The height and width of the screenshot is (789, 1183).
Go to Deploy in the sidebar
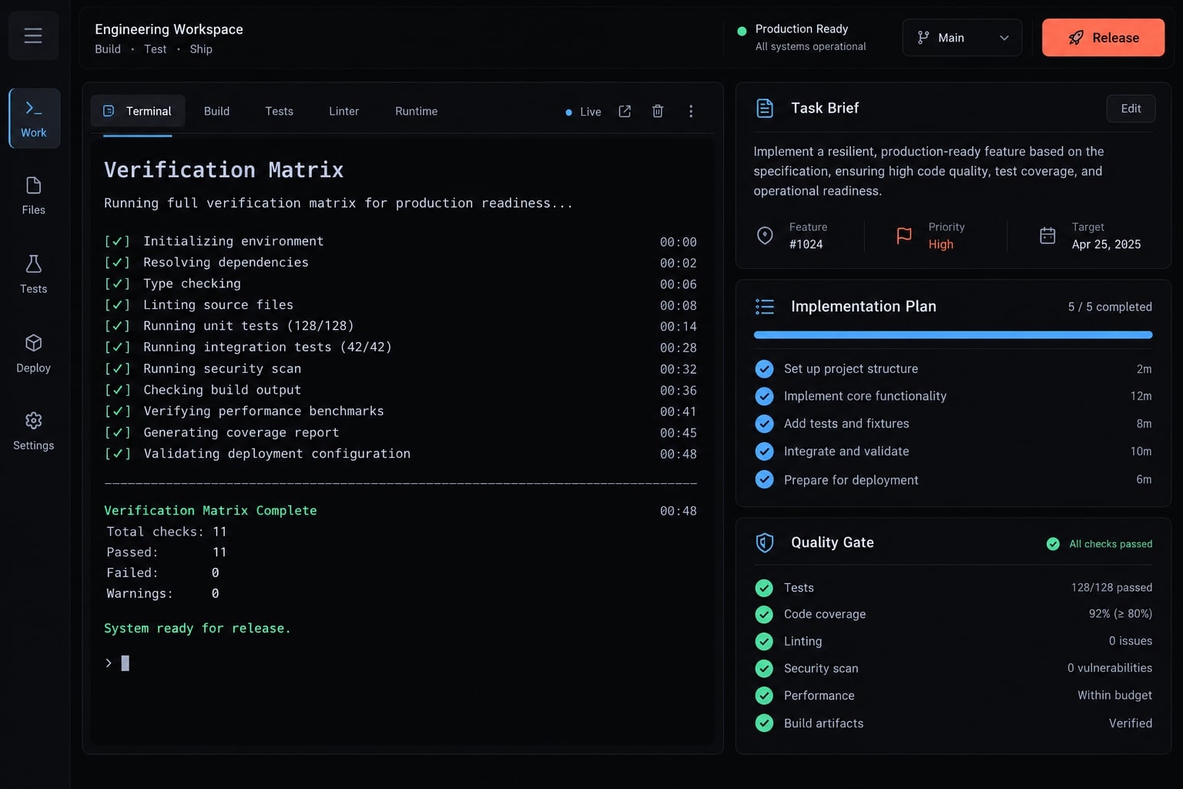34,354
